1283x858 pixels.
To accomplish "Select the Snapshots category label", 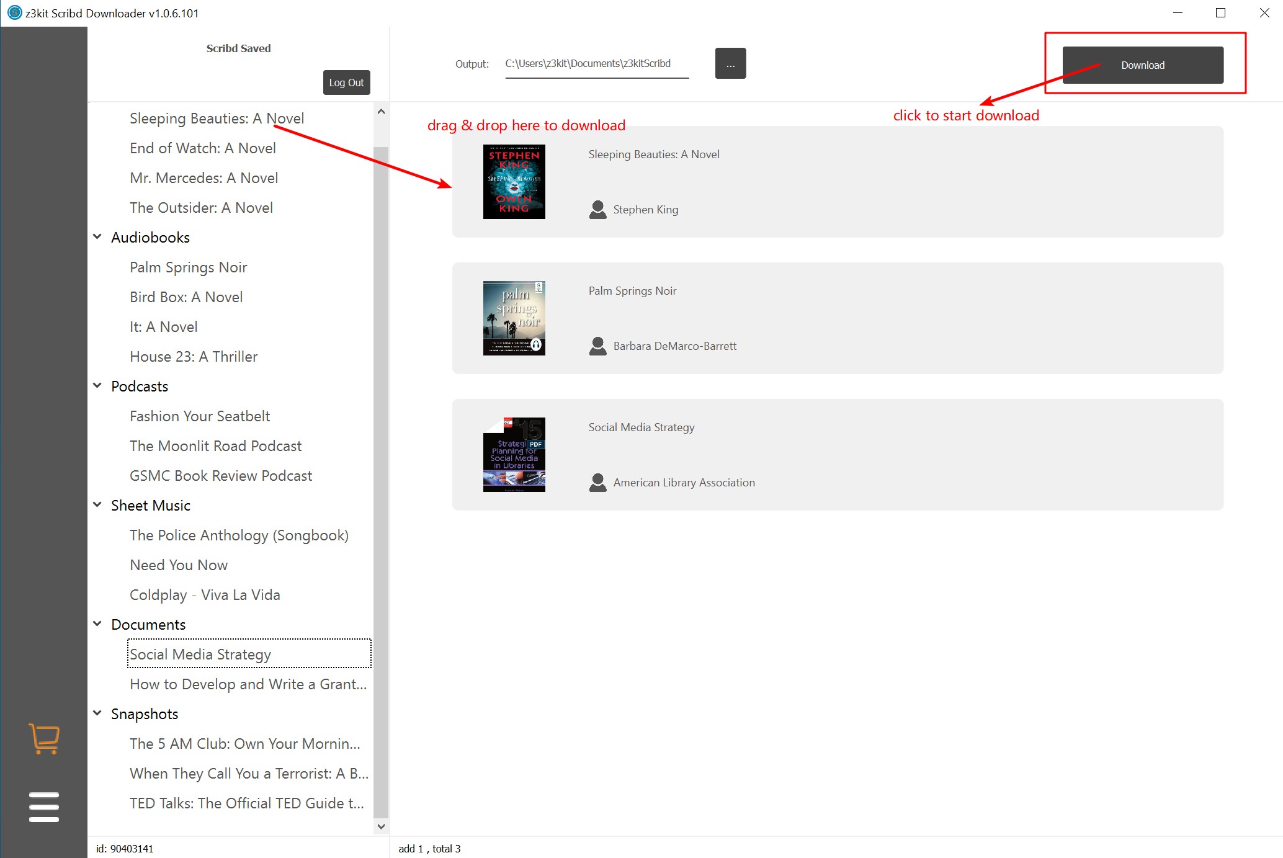I will tap(145, 714).
